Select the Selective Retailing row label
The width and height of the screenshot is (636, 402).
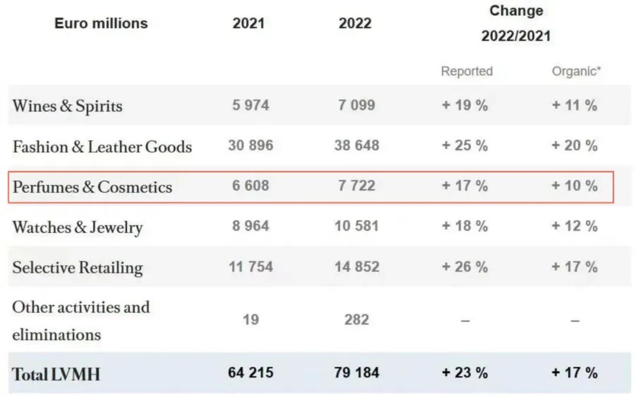[x=78, y=267]
